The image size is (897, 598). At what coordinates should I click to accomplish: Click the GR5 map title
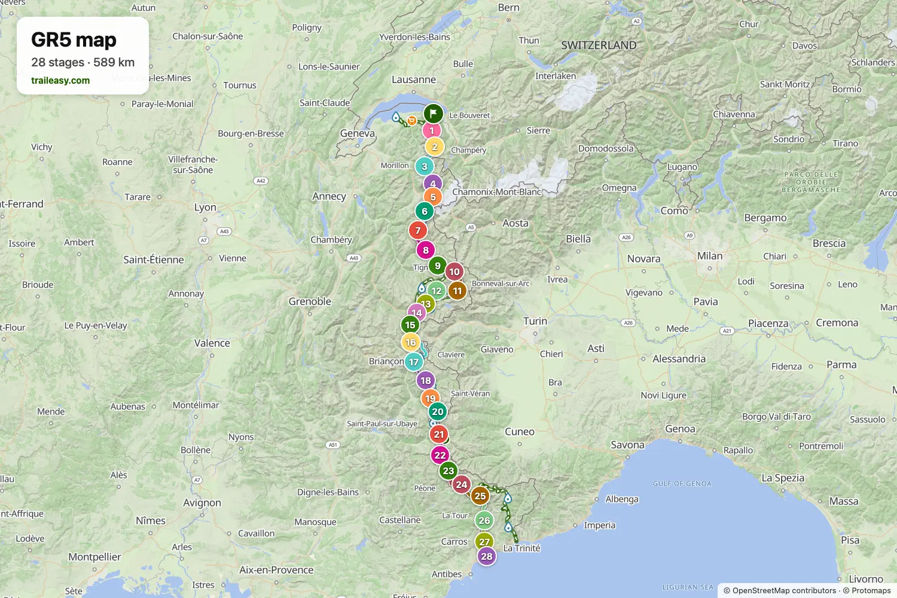tap(74, 40)
